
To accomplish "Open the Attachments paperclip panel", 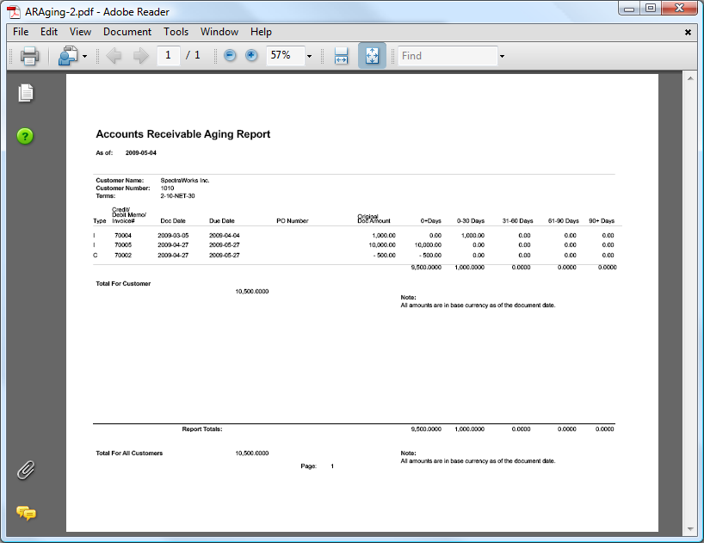I will pyautogui.click(x=26, y=470).
